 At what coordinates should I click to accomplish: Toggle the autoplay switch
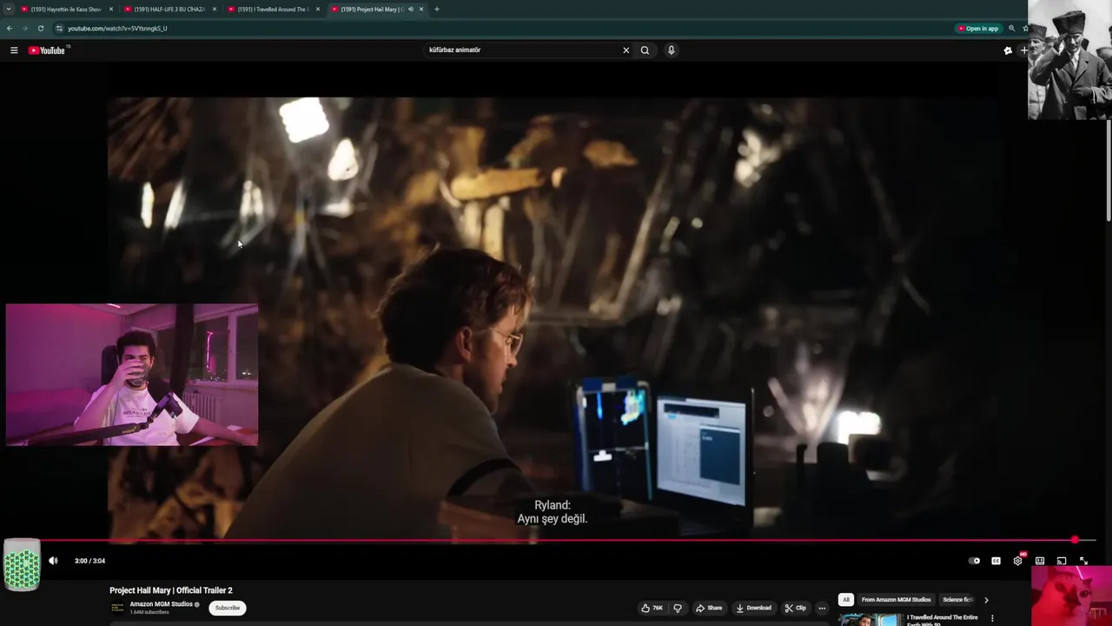[974, 561]
